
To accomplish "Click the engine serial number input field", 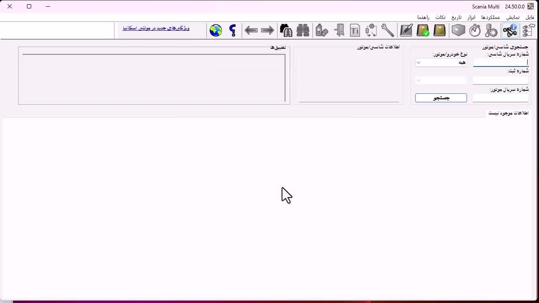I will click(500, 98).
